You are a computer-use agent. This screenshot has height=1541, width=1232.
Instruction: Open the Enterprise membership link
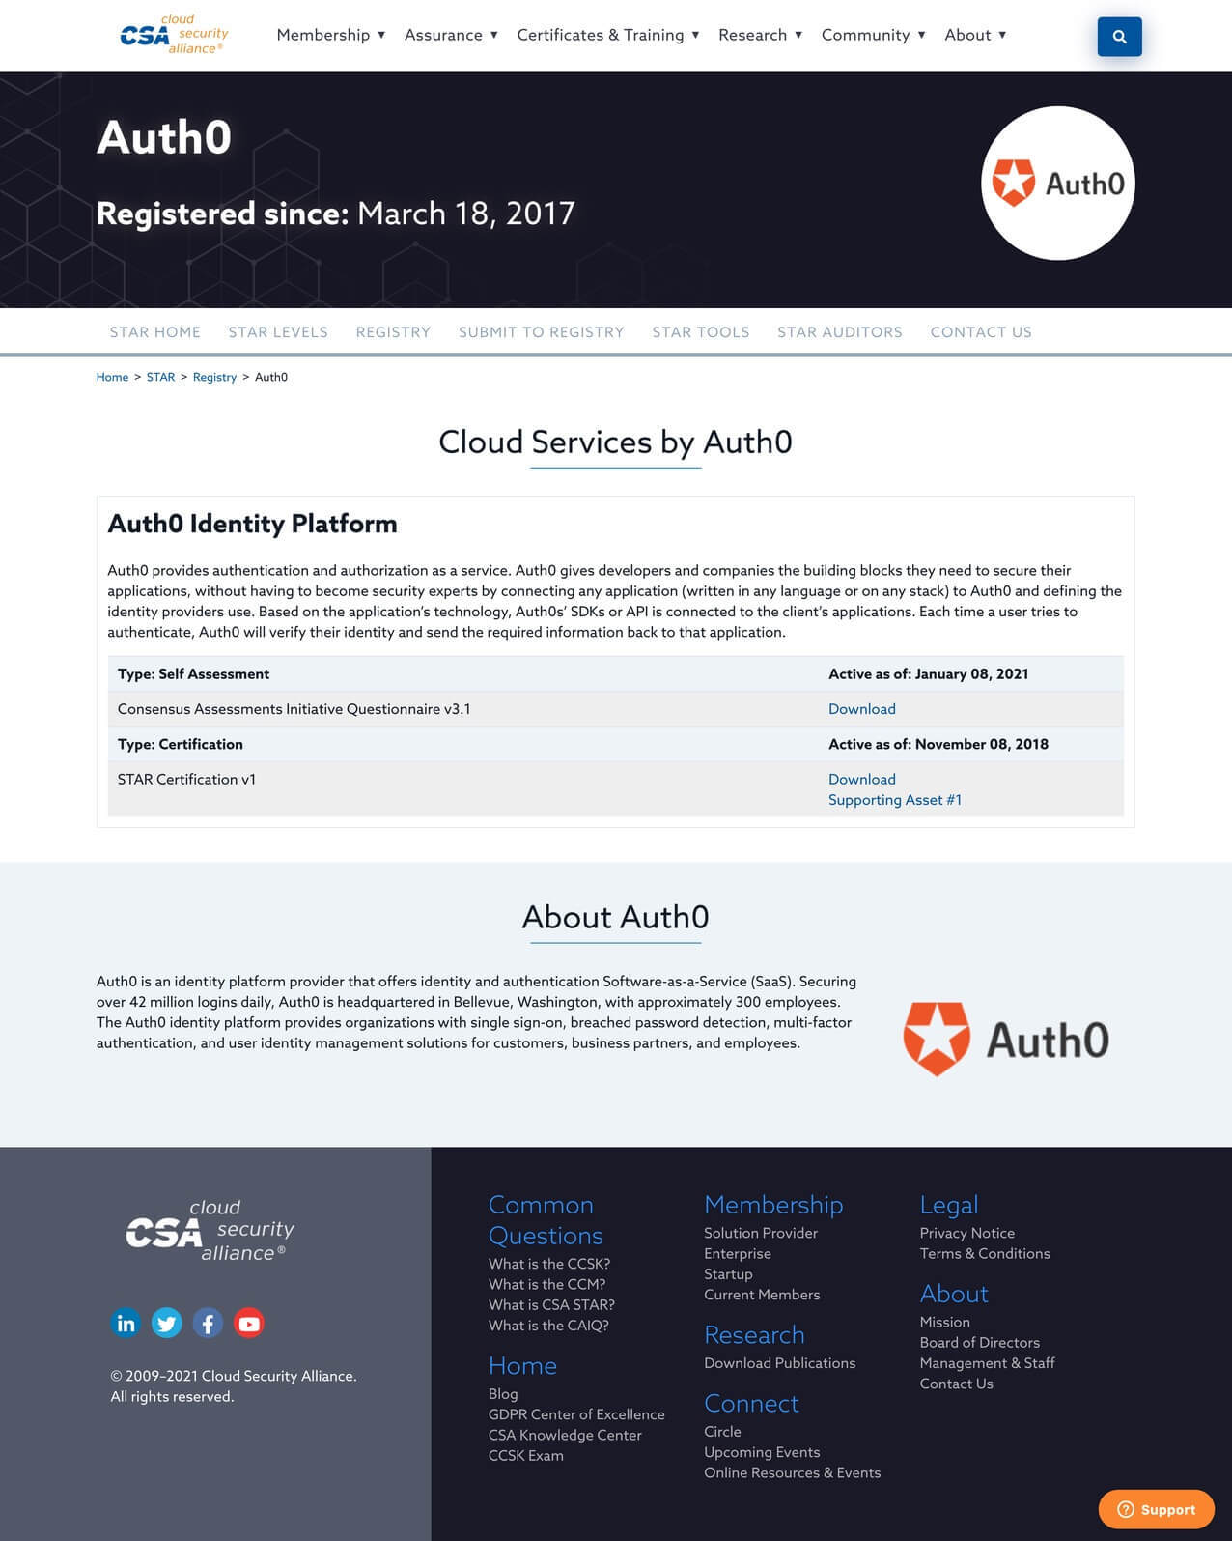tap(738, 1253)
